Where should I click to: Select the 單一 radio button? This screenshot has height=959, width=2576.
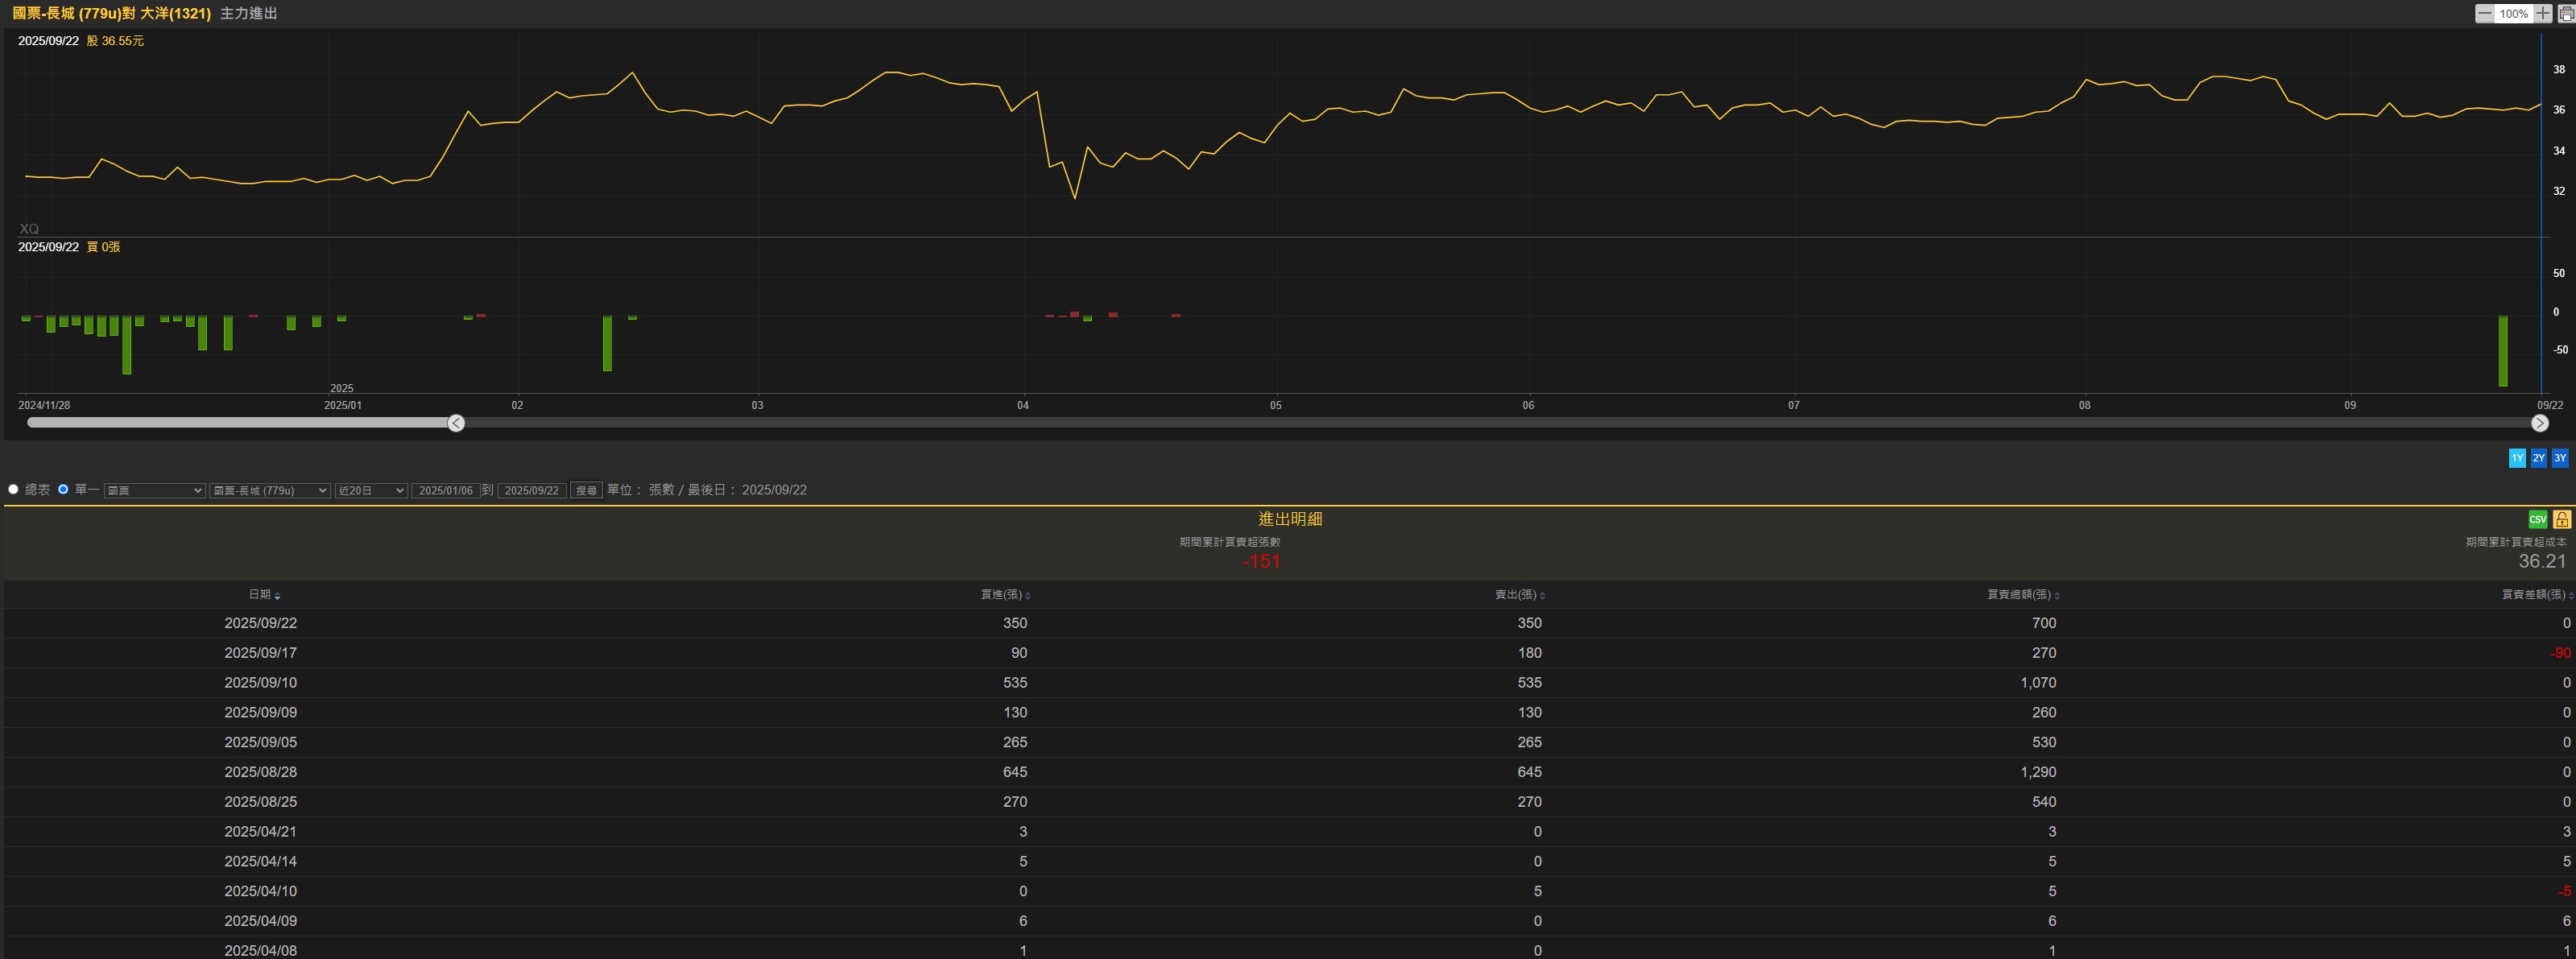[x=63, y=489]
